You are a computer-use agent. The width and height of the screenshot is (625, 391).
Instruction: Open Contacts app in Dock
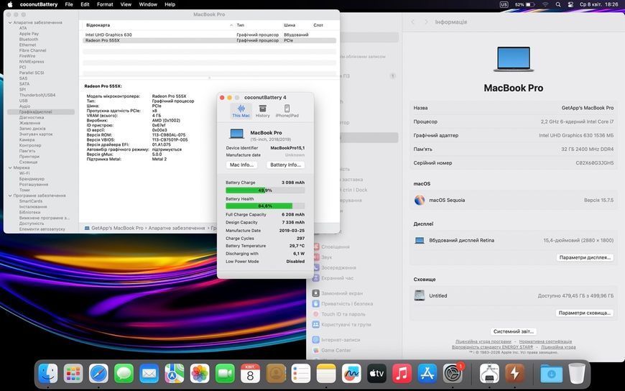(276, 374)
